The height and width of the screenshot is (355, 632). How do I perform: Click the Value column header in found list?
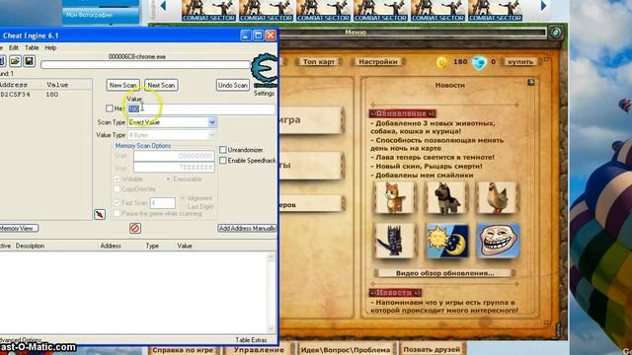[x=57, y=85]
